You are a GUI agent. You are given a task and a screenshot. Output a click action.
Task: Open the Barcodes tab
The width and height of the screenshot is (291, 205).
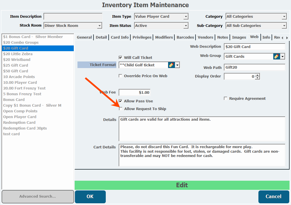(185, 37)
